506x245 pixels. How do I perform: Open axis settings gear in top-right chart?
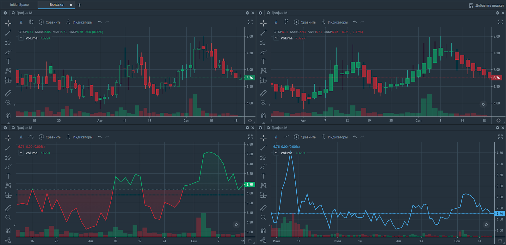498,121
